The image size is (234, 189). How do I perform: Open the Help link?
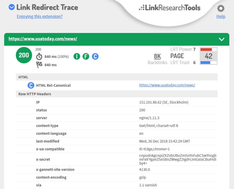pos(221,16)
